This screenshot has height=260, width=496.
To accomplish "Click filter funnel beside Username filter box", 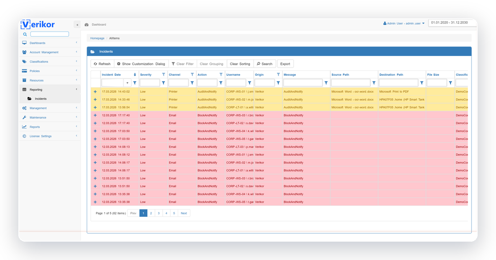I will [249, 83].
